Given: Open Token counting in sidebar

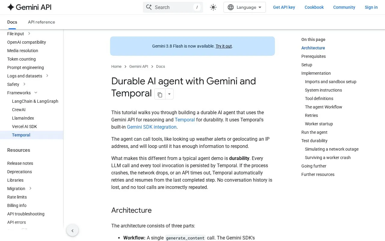Looking at the screenshot, I should pos(21,59).
